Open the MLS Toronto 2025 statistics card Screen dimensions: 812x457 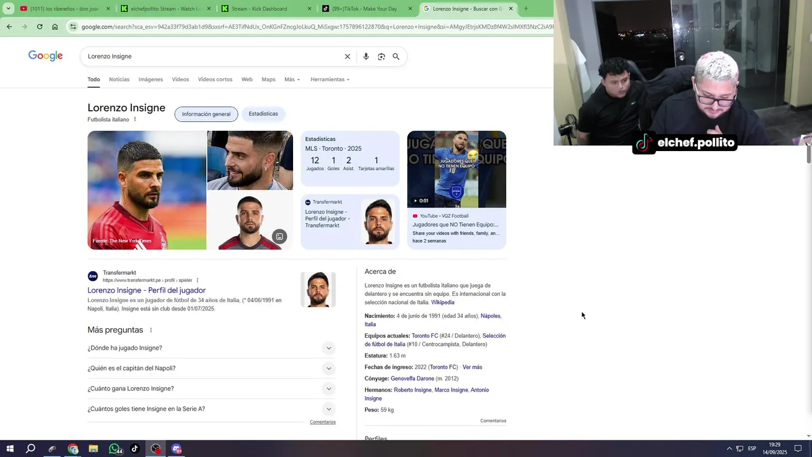pyautogui.click(x=350, y=159)
